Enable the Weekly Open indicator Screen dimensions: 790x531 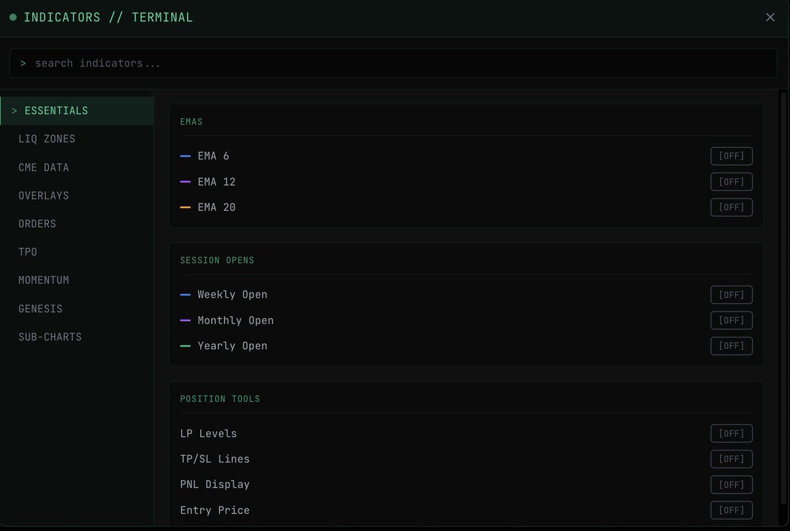[x=731, y=294]
